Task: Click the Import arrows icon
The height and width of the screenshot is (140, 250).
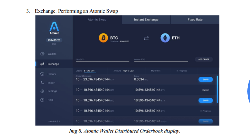Action: (42, 83)
